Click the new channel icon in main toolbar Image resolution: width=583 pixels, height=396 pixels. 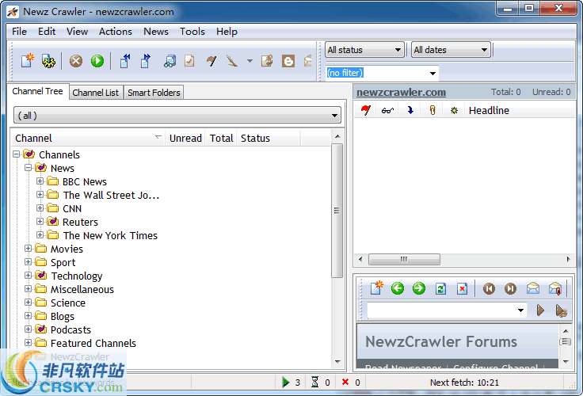[28, 61]
